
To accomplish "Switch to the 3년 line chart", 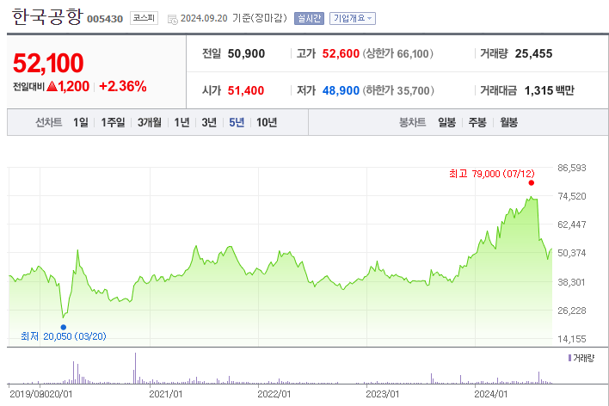I will click(x=209, y=122).
